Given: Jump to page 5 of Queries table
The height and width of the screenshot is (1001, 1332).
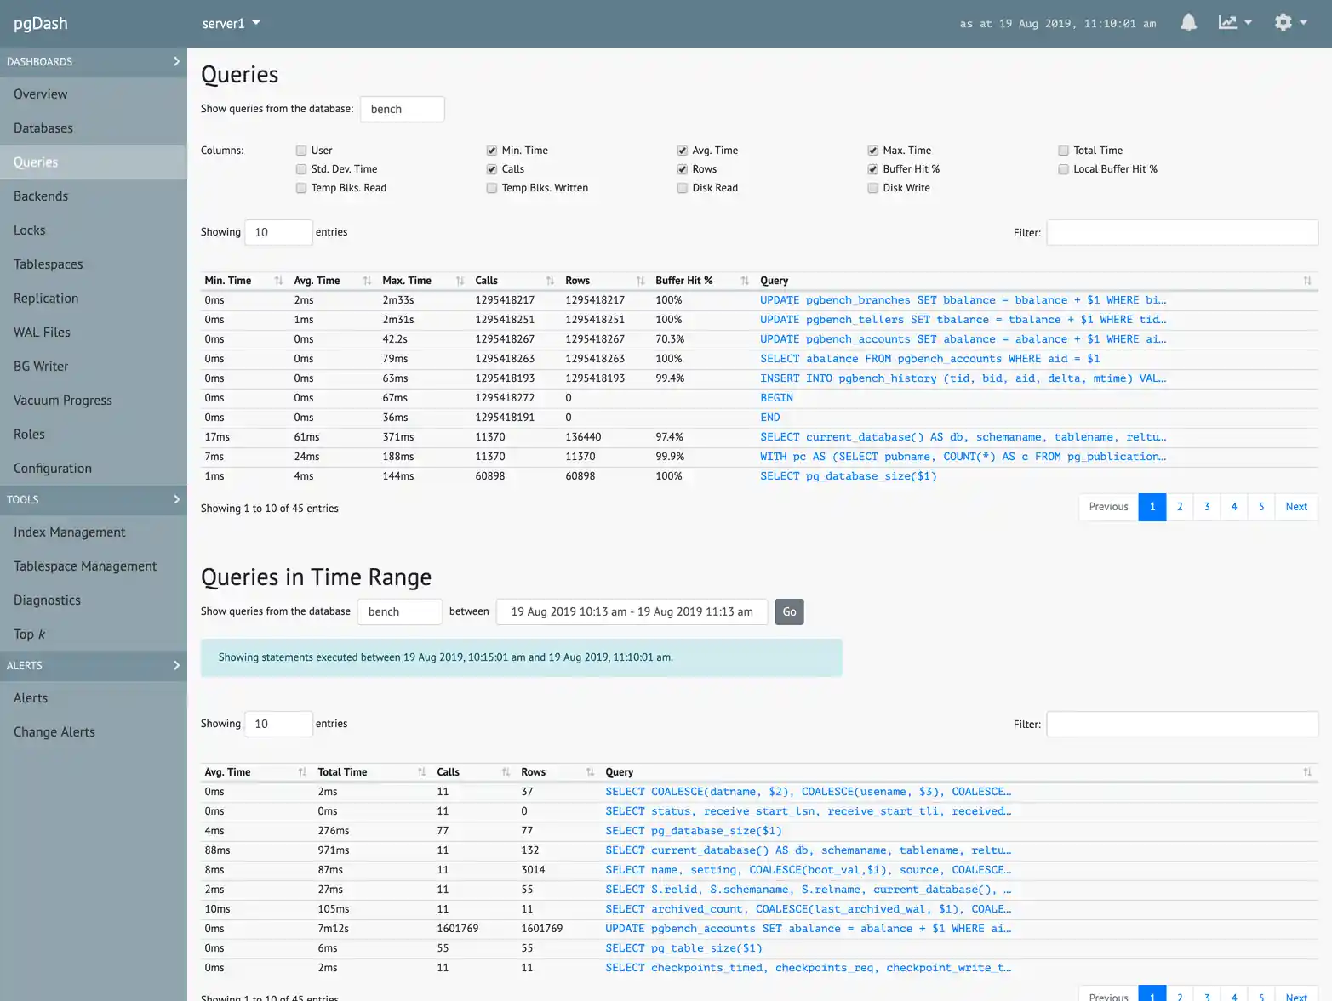Looking at the screenshot, I should pyautogui.click(x=1261, y=507).
